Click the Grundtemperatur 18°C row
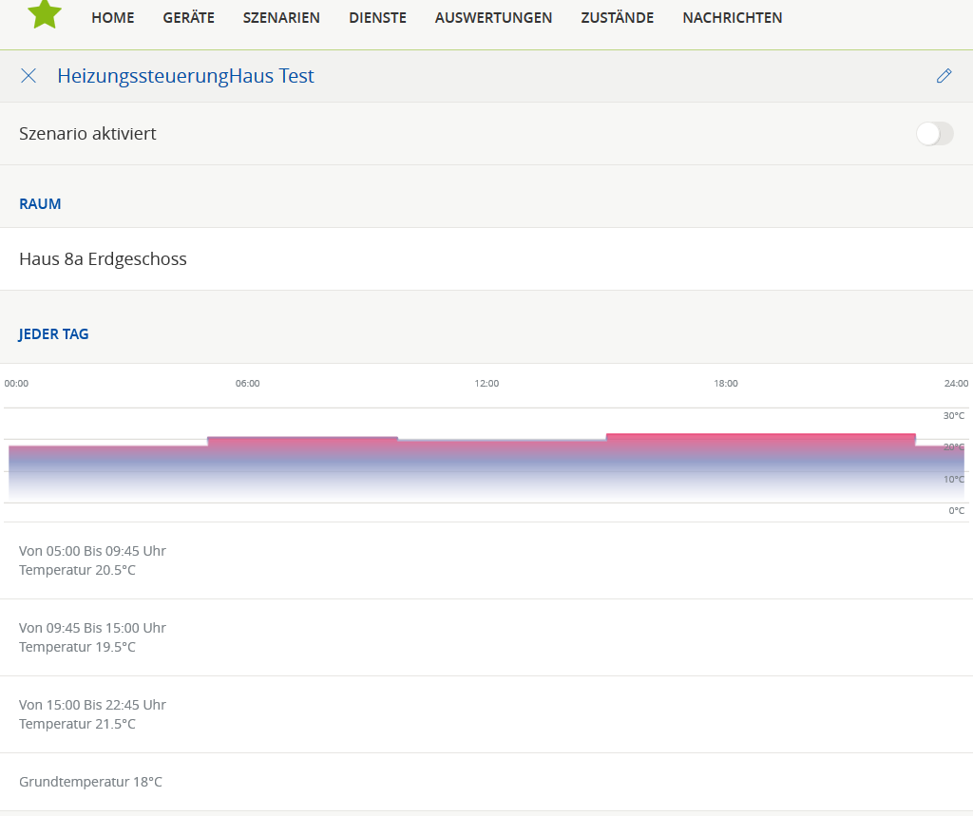 [x=90, y=782]
